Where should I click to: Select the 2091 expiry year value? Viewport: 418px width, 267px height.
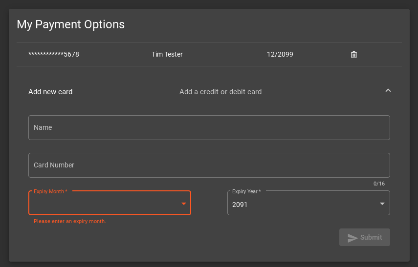coord(240,205)
